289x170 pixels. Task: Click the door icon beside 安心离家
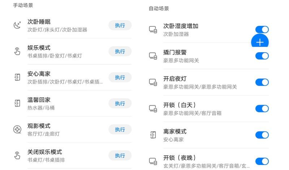coord(17,77)
